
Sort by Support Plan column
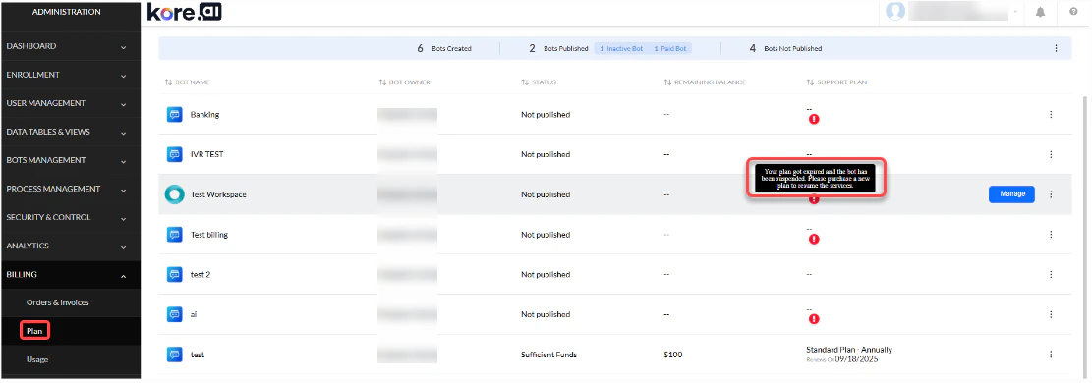(836, 82)
